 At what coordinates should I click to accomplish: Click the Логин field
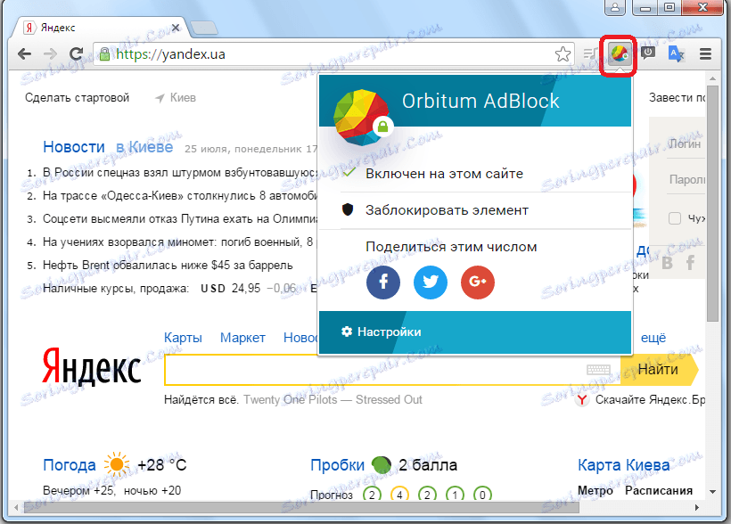tap(686, 144)
